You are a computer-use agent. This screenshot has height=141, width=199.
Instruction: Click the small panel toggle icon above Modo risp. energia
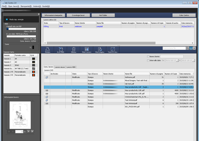[x=39, y=14]
